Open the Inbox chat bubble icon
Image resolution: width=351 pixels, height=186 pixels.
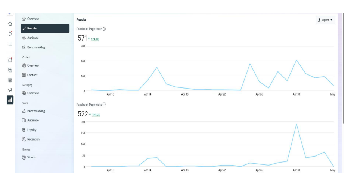point(10,60)
